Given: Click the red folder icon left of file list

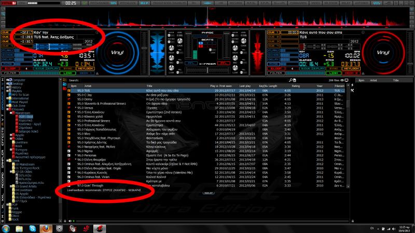Looking at the screenshot, I should [x=64, y=89].
